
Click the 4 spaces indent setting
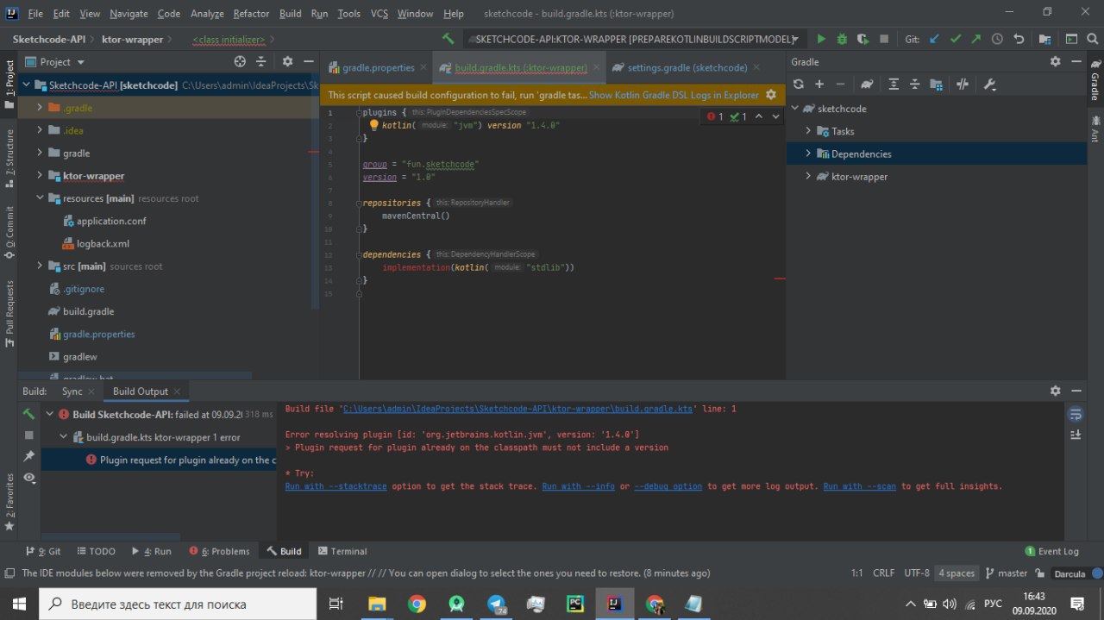957,573
